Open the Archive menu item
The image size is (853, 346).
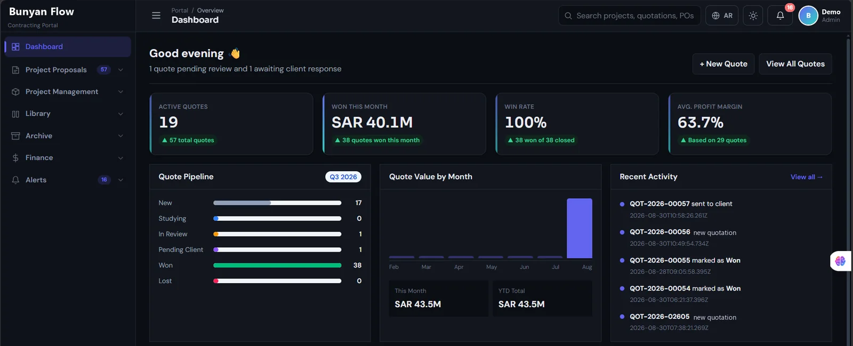coord(68,136)
